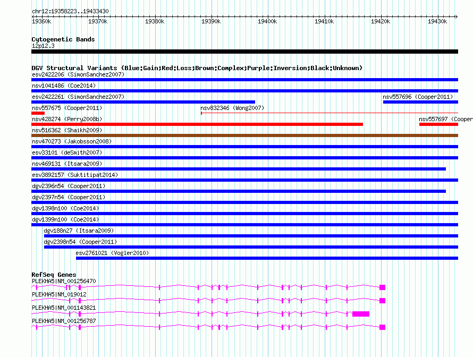The image size is (473, 357).
Task: Click PLEKHA5|NM_001256470 transcript label
Action: coord(64,281)
